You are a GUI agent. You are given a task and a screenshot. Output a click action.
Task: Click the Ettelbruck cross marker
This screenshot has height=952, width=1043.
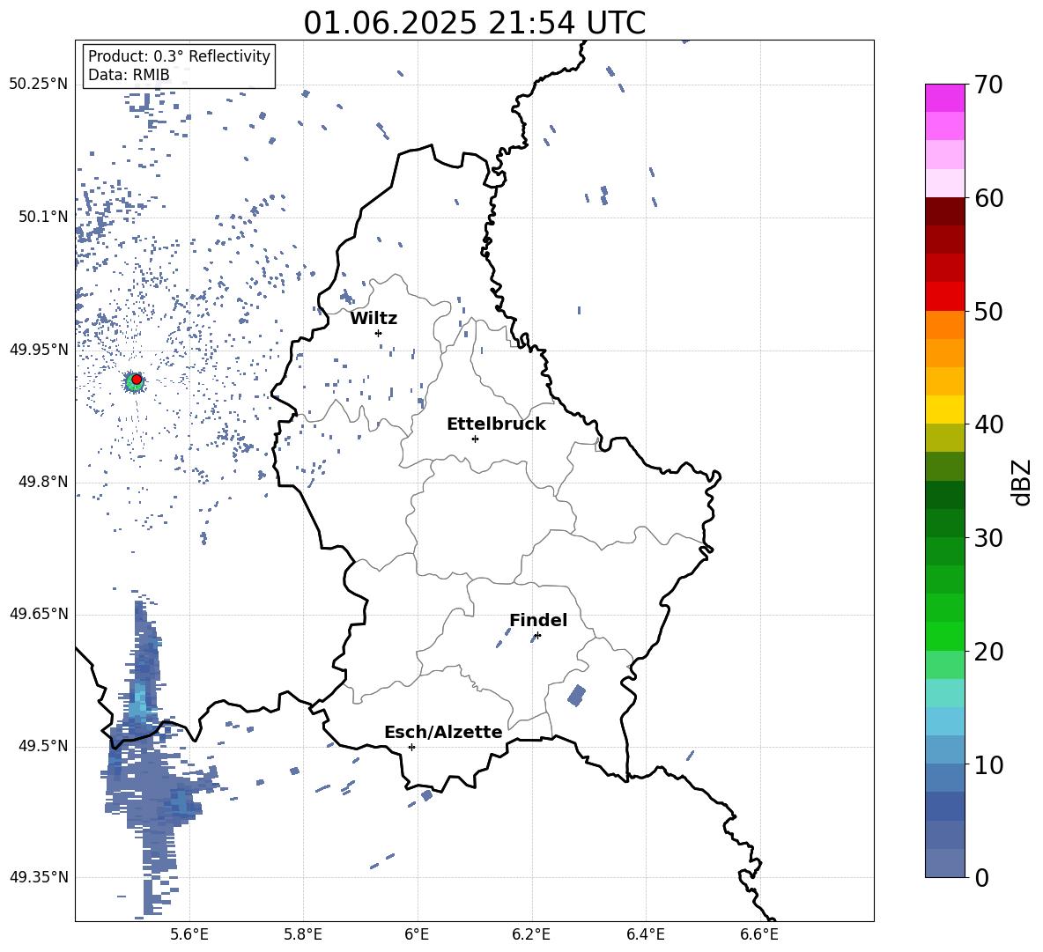coord(475,439)
